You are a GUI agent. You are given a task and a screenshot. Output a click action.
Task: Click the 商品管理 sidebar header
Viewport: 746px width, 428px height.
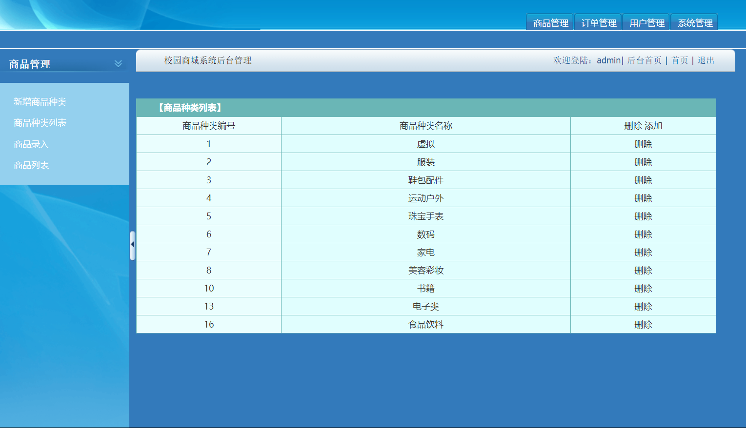pos(30,64)
